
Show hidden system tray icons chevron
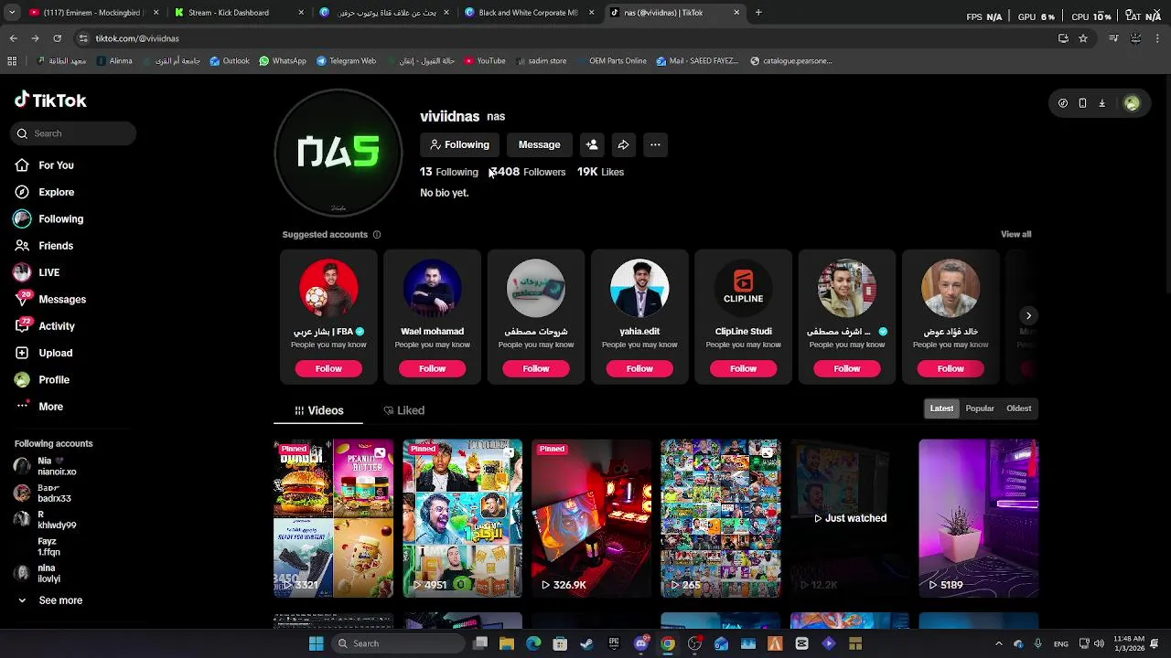pyautogui.click(x=998, y=643)
